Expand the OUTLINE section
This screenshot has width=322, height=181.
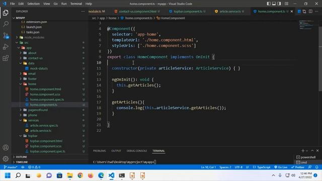tap(50, 157)
